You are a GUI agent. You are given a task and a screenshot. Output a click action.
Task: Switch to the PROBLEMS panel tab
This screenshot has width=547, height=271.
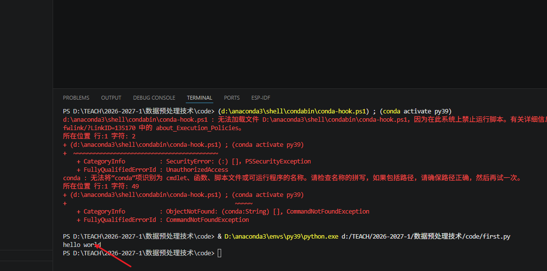point(76,98)
